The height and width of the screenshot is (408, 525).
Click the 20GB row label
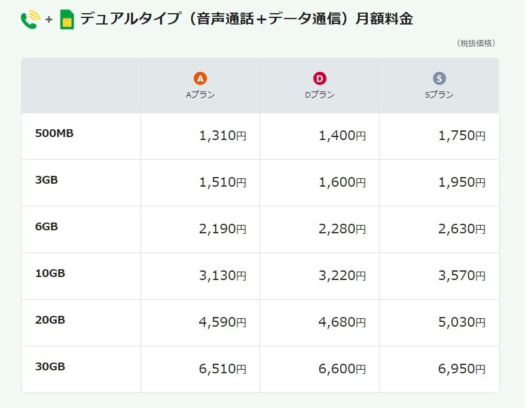coord(50,320)
